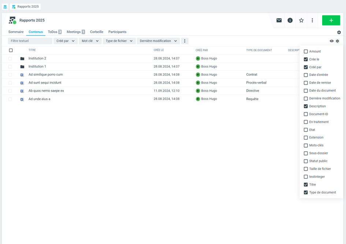Open the three-dot menu in header

(312, 20)
